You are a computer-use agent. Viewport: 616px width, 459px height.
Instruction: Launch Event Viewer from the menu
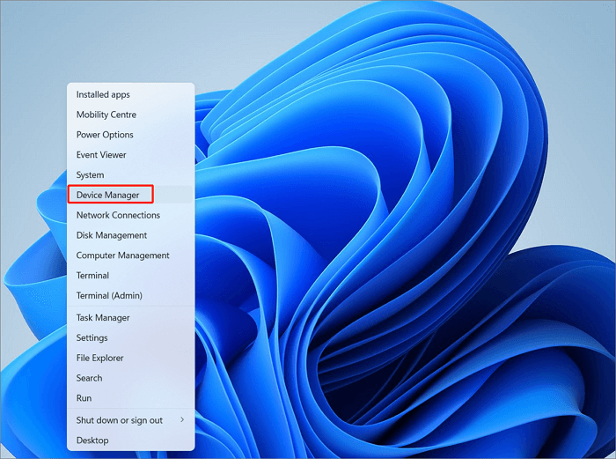[x=101, y=155]
